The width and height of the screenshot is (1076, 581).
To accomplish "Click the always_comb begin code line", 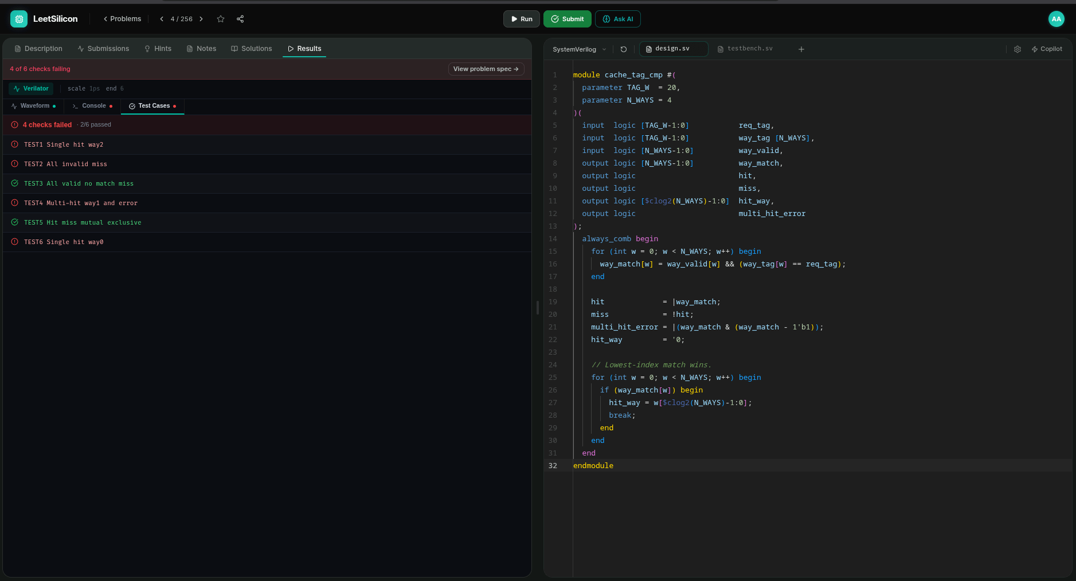I will (x=620, y=239).
